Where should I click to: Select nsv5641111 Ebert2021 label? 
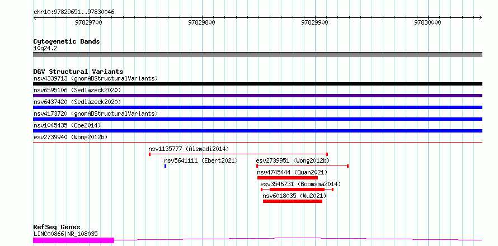(x=201, y=160)
